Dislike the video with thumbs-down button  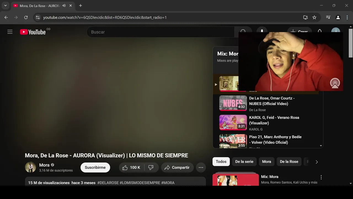(151, 167)
